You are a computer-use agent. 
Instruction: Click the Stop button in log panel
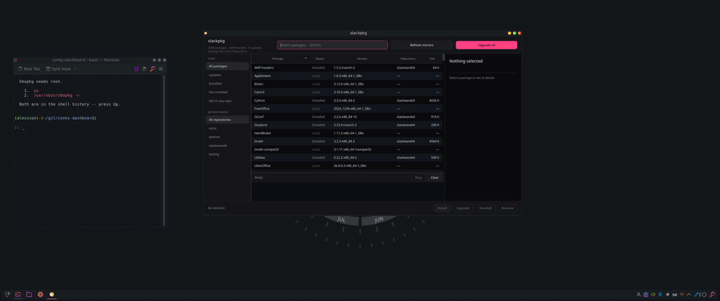point(419,177)
